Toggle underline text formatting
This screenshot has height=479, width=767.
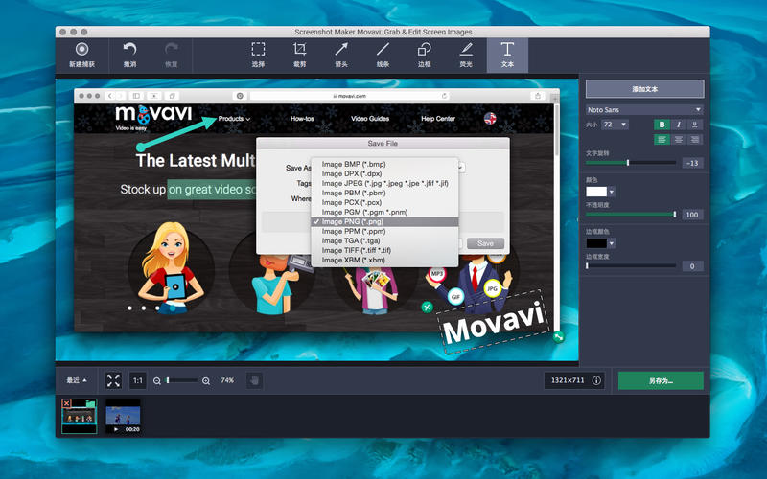(x=694, y=125)
